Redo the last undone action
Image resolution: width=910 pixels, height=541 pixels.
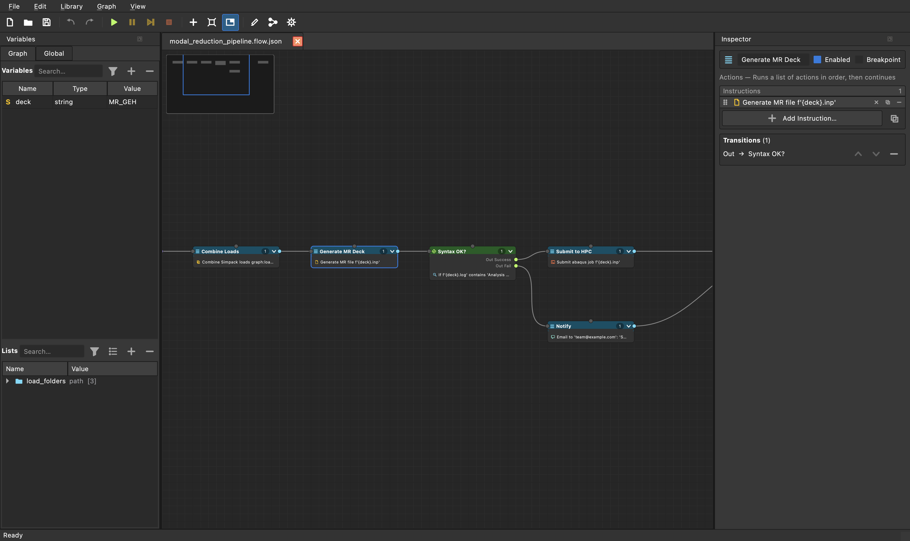pos(89,22)
